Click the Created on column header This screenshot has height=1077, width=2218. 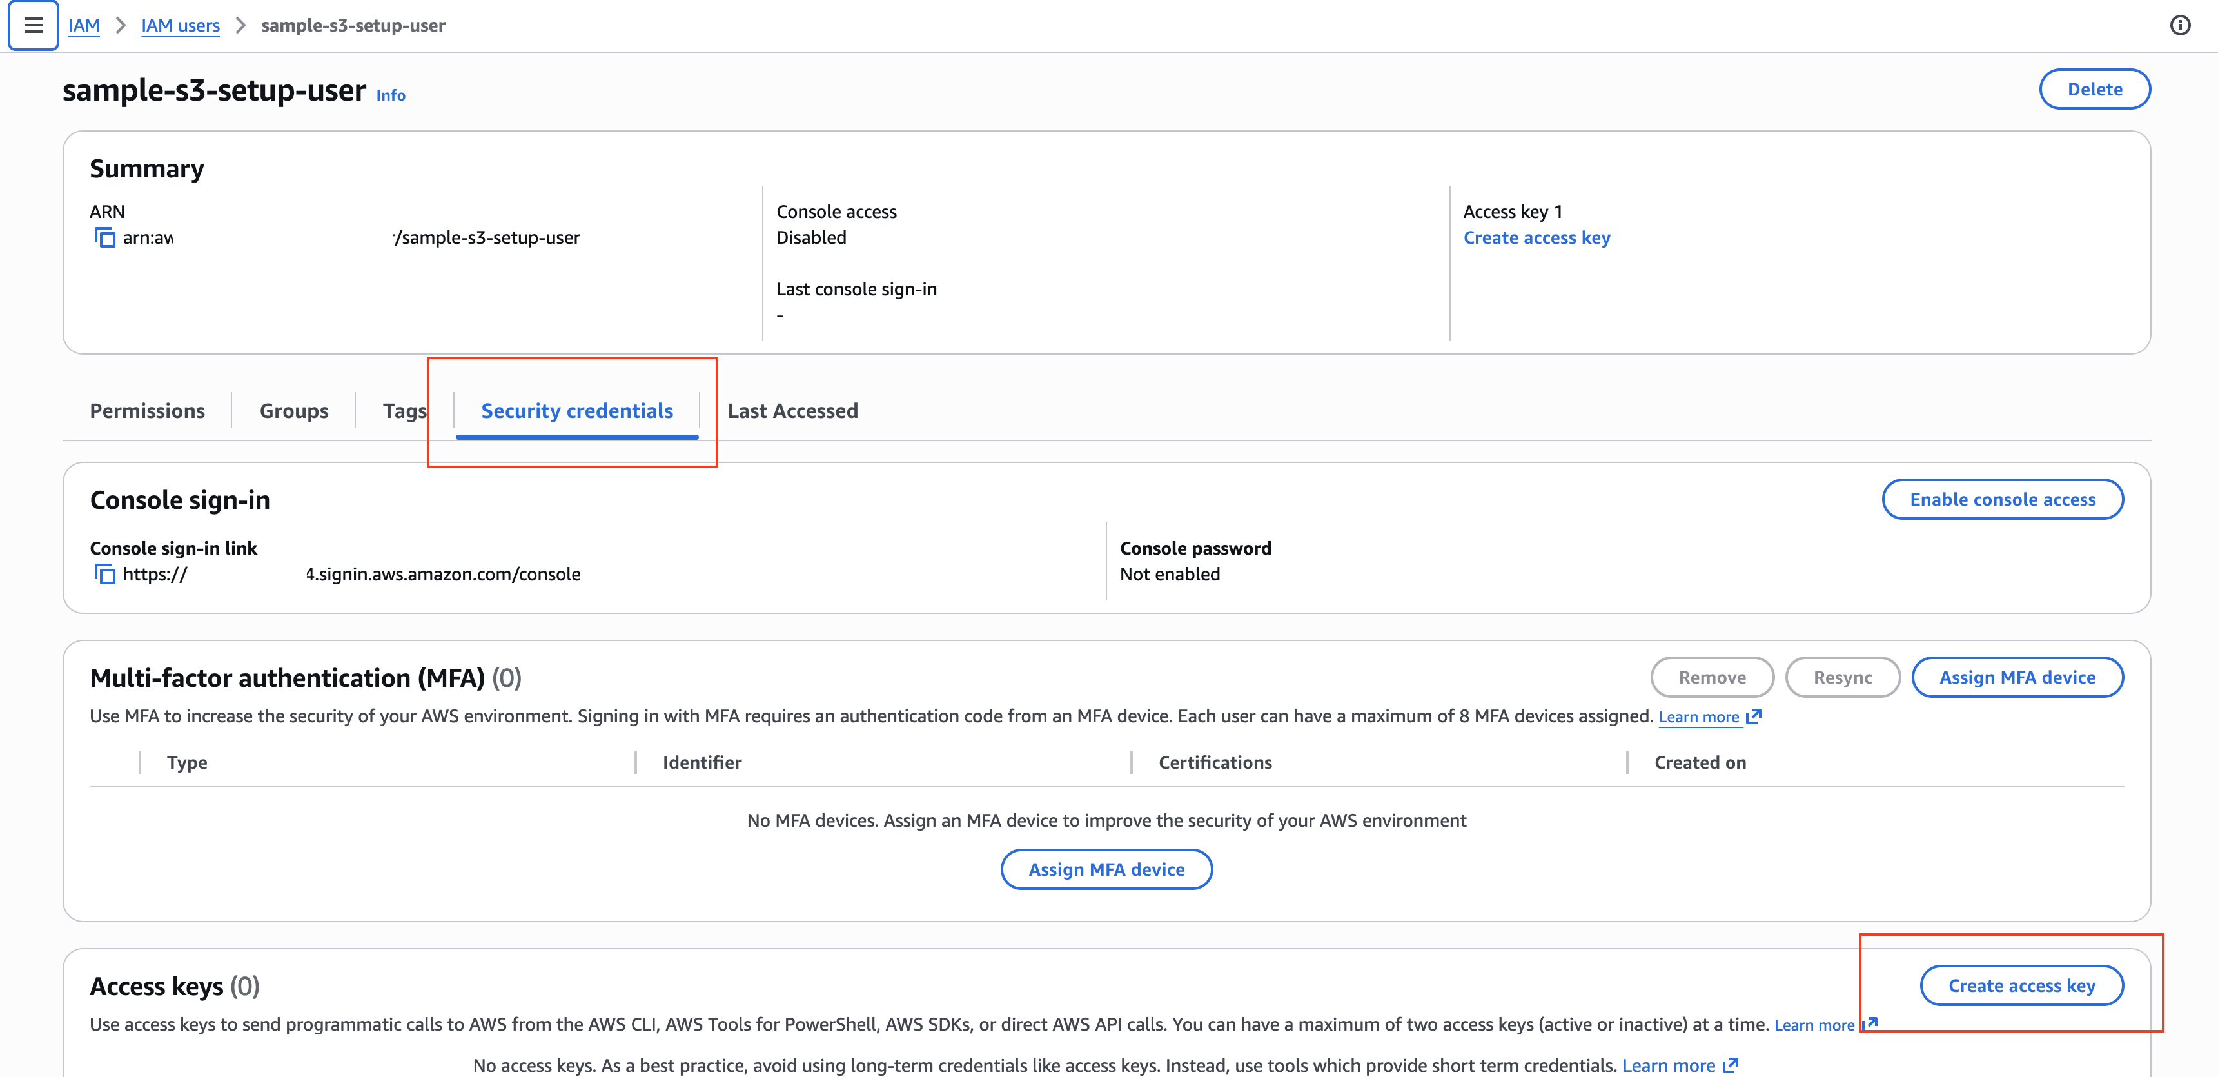click(1700, 763)
